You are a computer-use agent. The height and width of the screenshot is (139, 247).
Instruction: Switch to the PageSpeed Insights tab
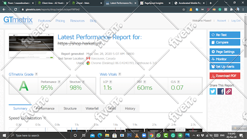[x=155, y=3]
